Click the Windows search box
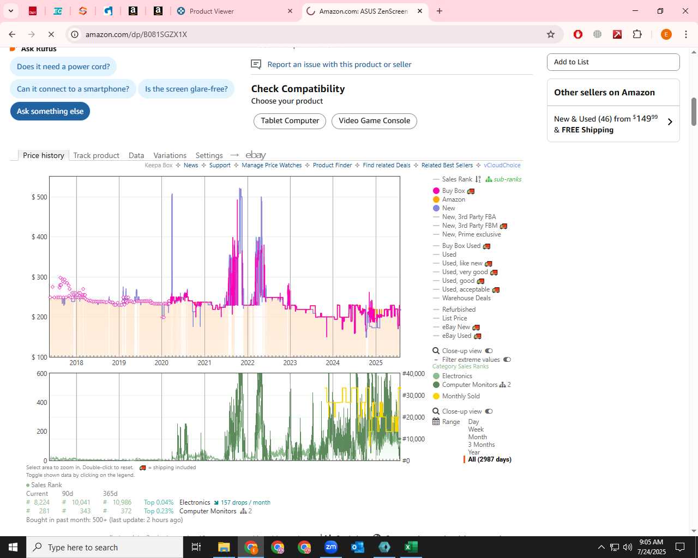This screenshot has width=698, height=558. 105,547
